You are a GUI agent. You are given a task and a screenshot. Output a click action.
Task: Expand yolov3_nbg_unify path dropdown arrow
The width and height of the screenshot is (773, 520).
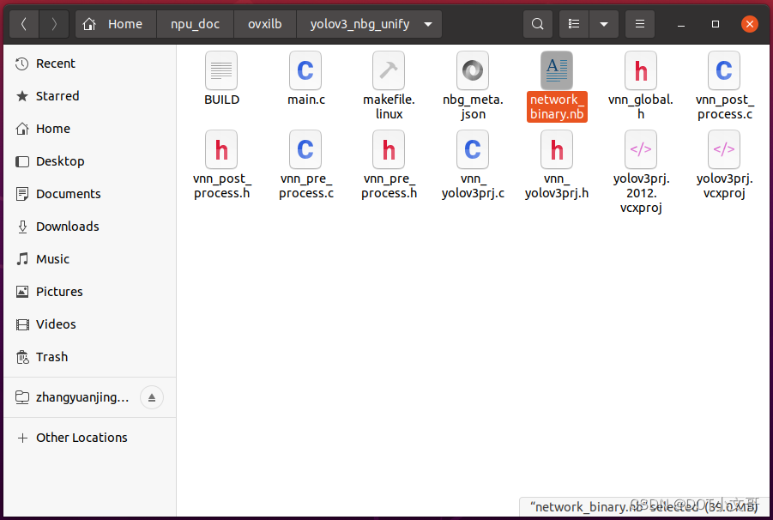(428, 24)
